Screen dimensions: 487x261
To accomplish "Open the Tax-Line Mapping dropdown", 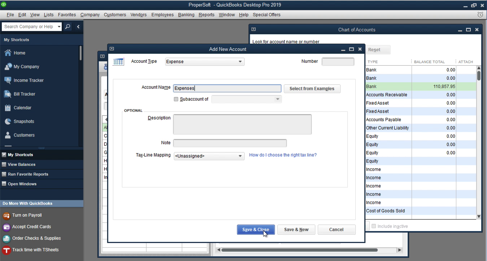I will pos(209,156).
